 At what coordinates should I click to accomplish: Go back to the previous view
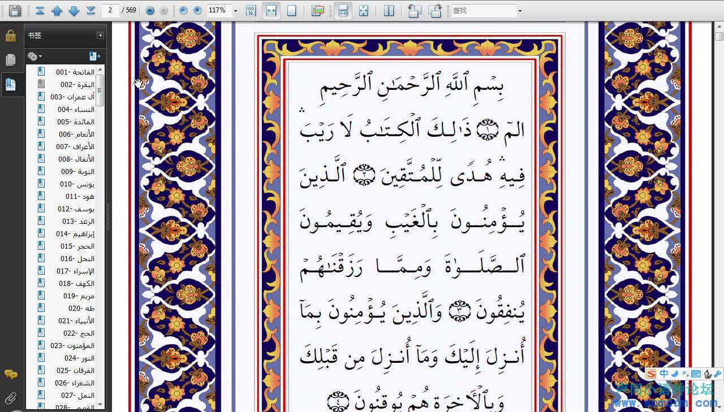tap(150, 10)
